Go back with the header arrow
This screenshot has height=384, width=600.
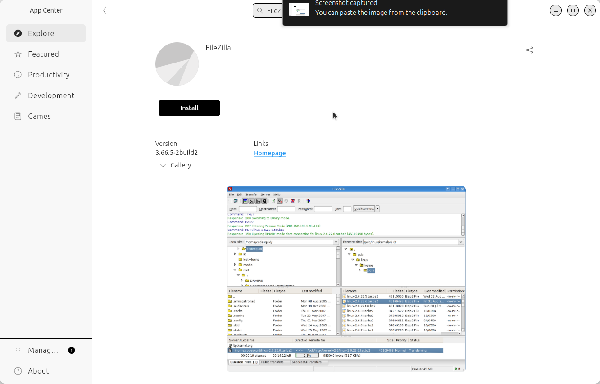click(105, 10)
